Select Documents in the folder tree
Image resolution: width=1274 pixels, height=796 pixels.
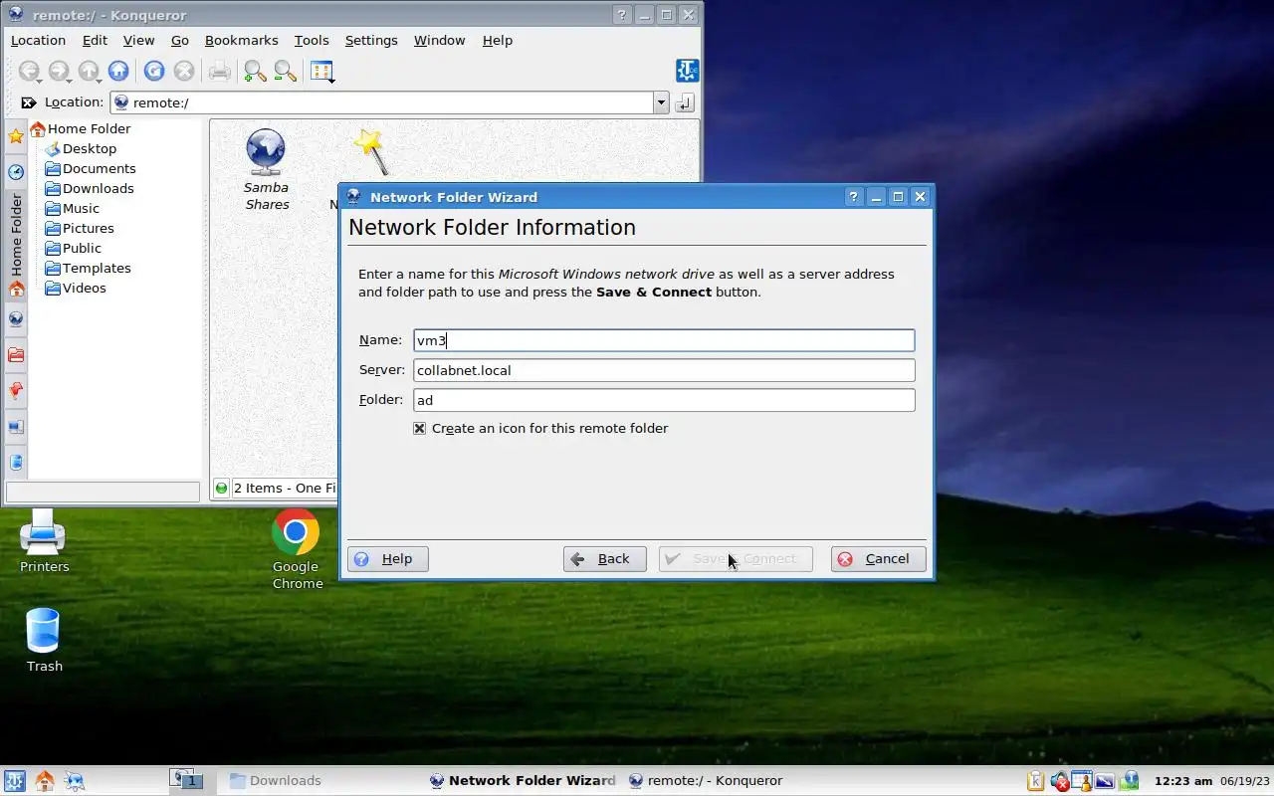91,168
